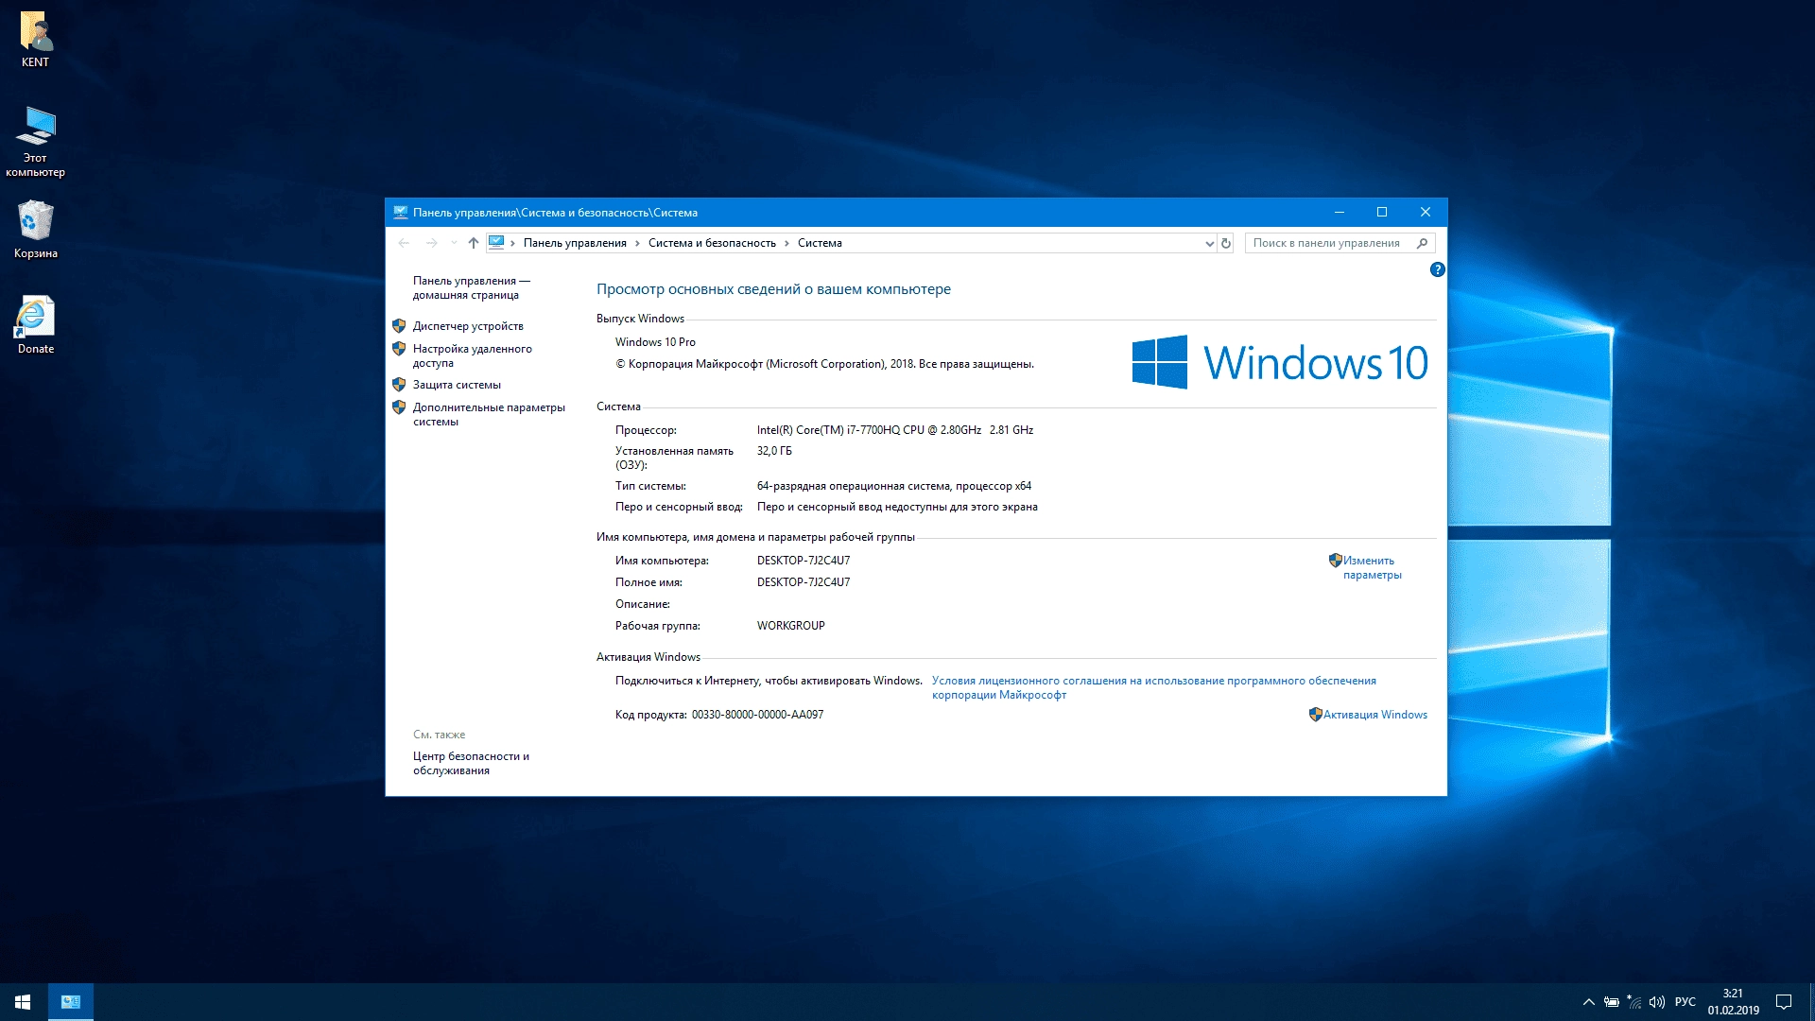Switch input language РУС indicator
The height and width of the screenshot is (1021, 1815).
(x=1685, y=1002)
